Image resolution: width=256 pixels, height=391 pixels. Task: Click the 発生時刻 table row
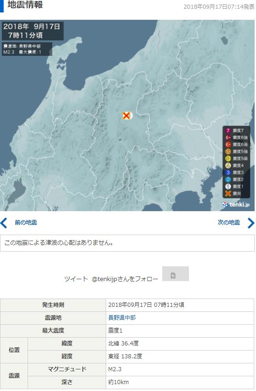pyautogui.click(x=127, y=305)
